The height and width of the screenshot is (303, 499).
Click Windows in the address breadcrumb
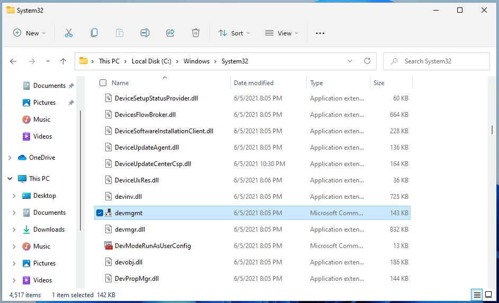[196, 61]
